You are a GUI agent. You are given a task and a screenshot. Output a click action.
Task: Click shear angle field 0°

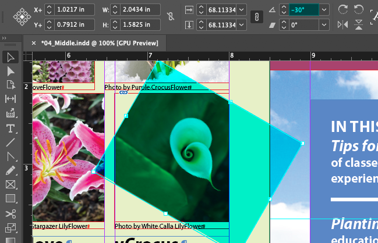tap(304, 25)
